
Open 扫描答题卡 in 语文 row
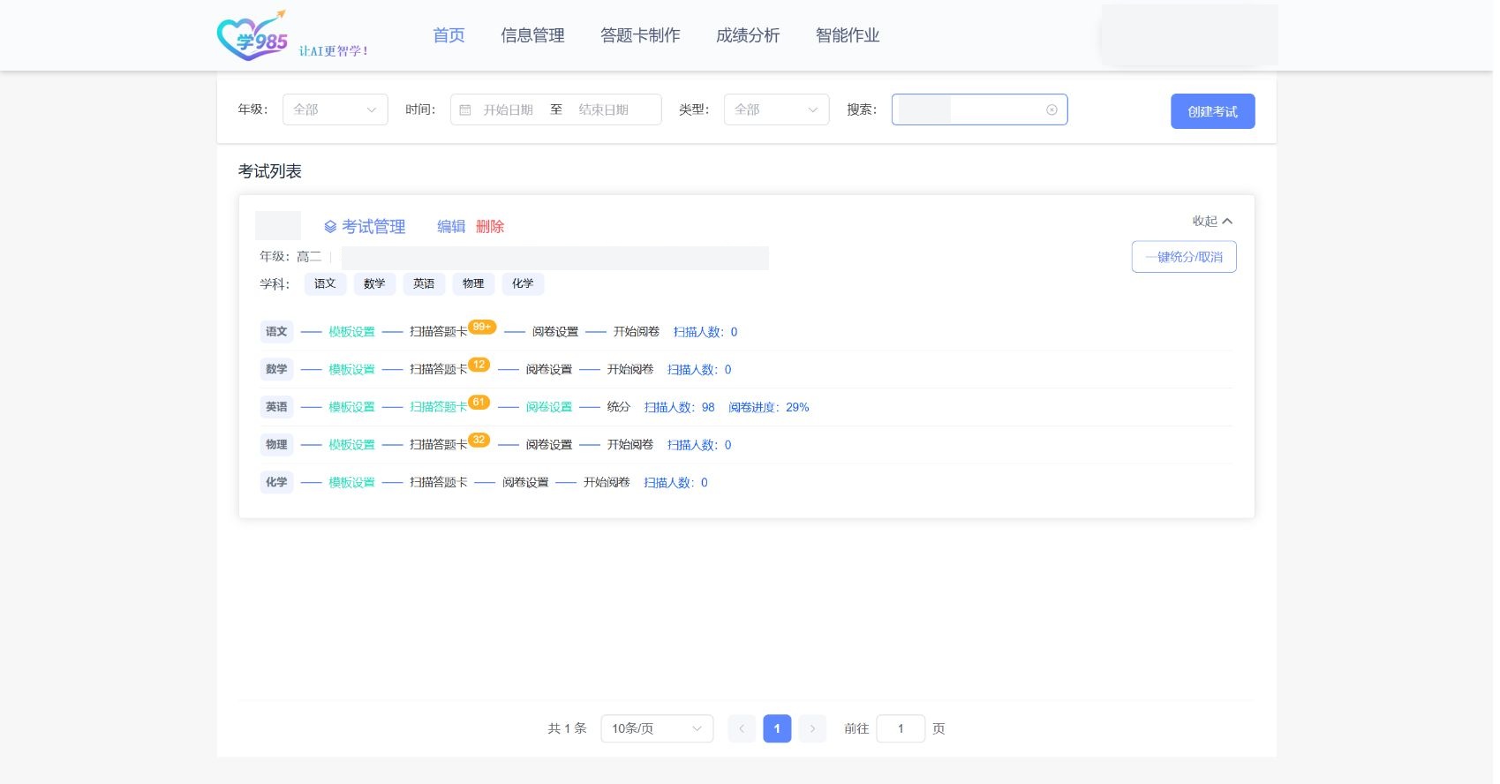[439, 332]
